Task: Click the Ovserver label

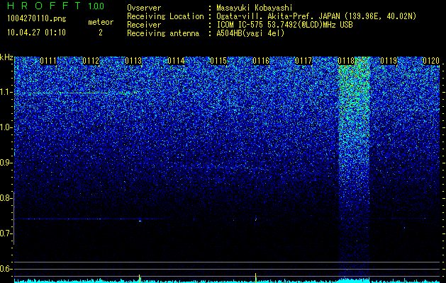Action: tap(144, 8)
